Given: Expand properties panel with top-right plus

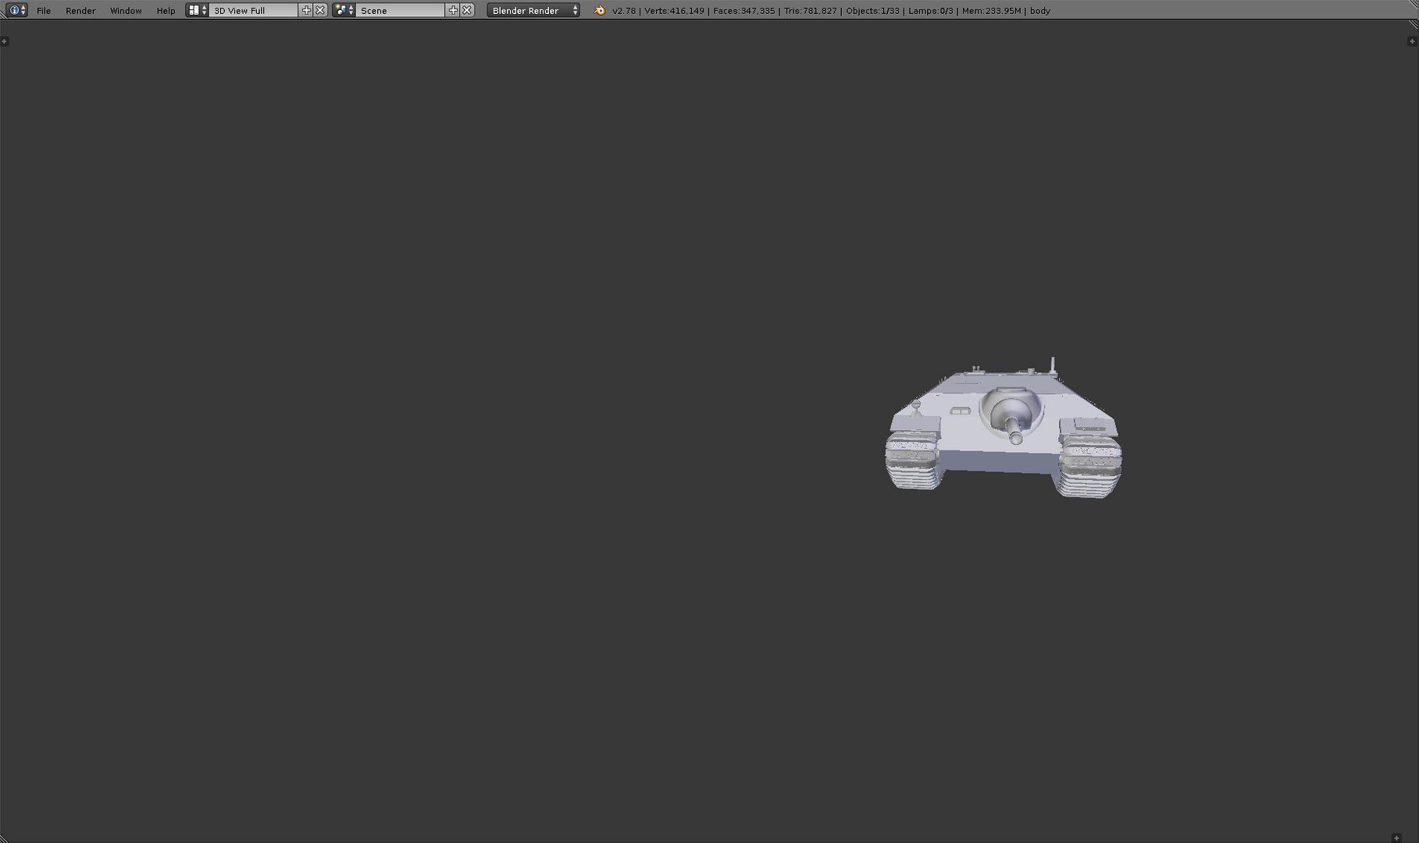Looking at the screenshot, I should tap(1411, 41).
